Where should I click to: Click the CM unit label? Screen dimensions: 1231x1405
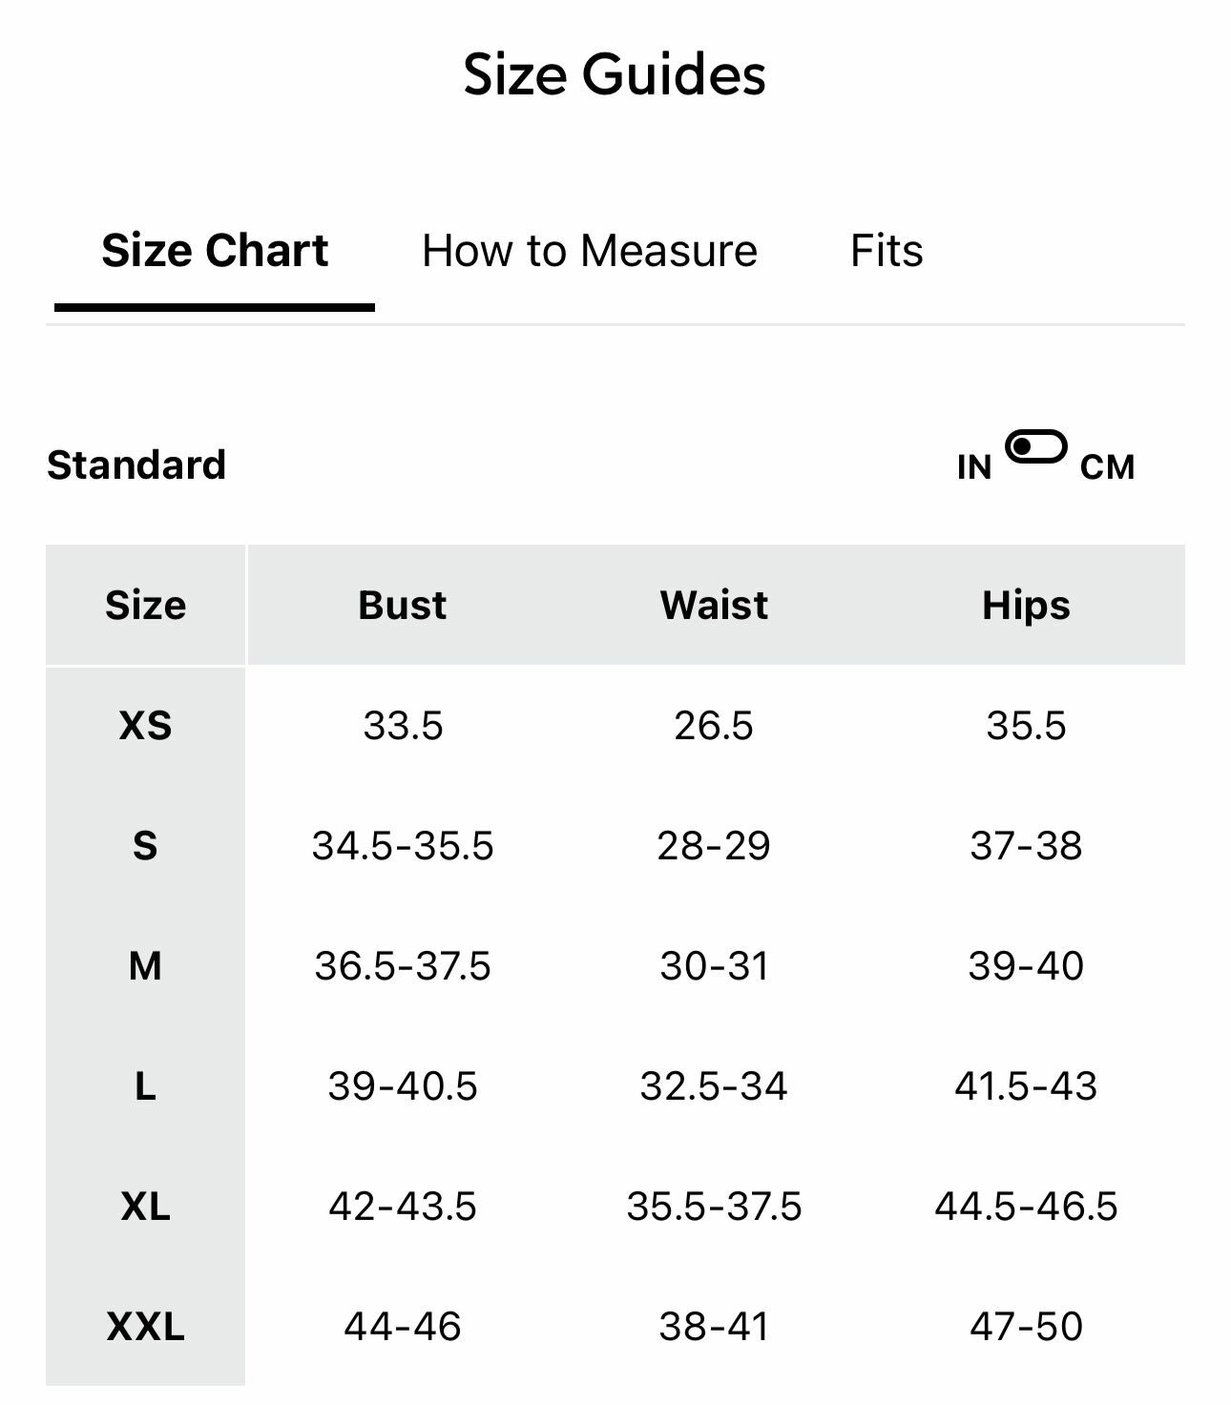pos(1107,467)
